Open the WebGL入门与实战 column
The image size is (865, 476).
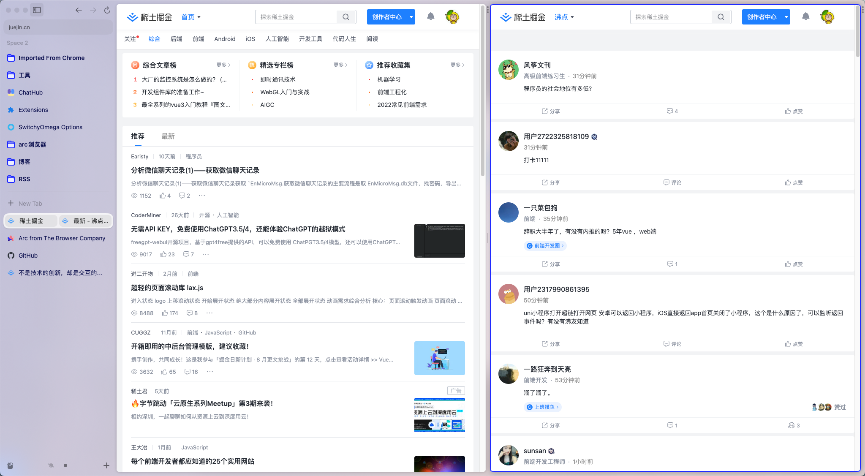pyautogui.click(x=285, y=92)
